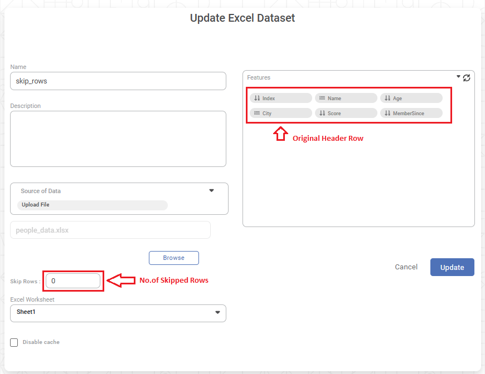
Task: Click the refresh icon in Features panel
Action: coord(467,78)
